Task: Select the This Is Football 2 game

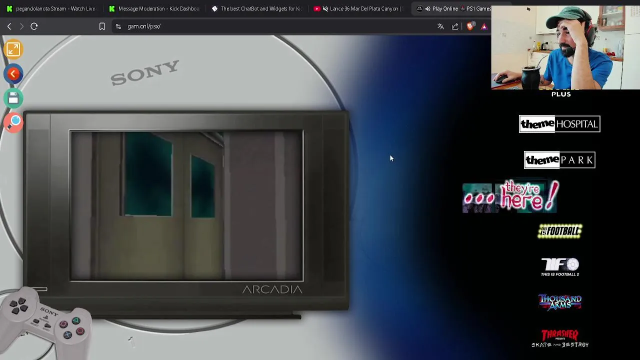Action: [x=560, y=267]
